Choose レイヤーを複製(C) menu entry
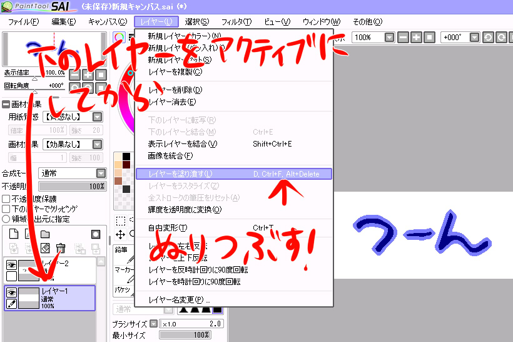The height and width of the screenshot is (342, 513). (x=234, y=72)
